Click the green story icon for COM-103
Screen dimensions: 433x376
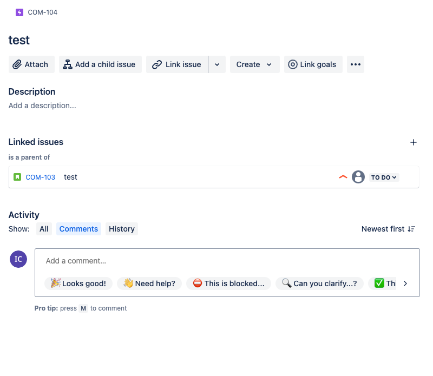[17, 177]
